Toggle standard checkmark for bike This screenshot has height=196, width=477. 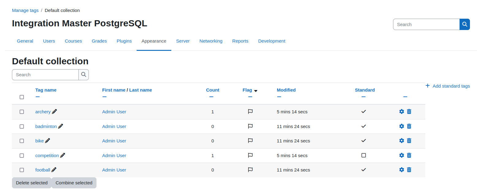[364, 141]
